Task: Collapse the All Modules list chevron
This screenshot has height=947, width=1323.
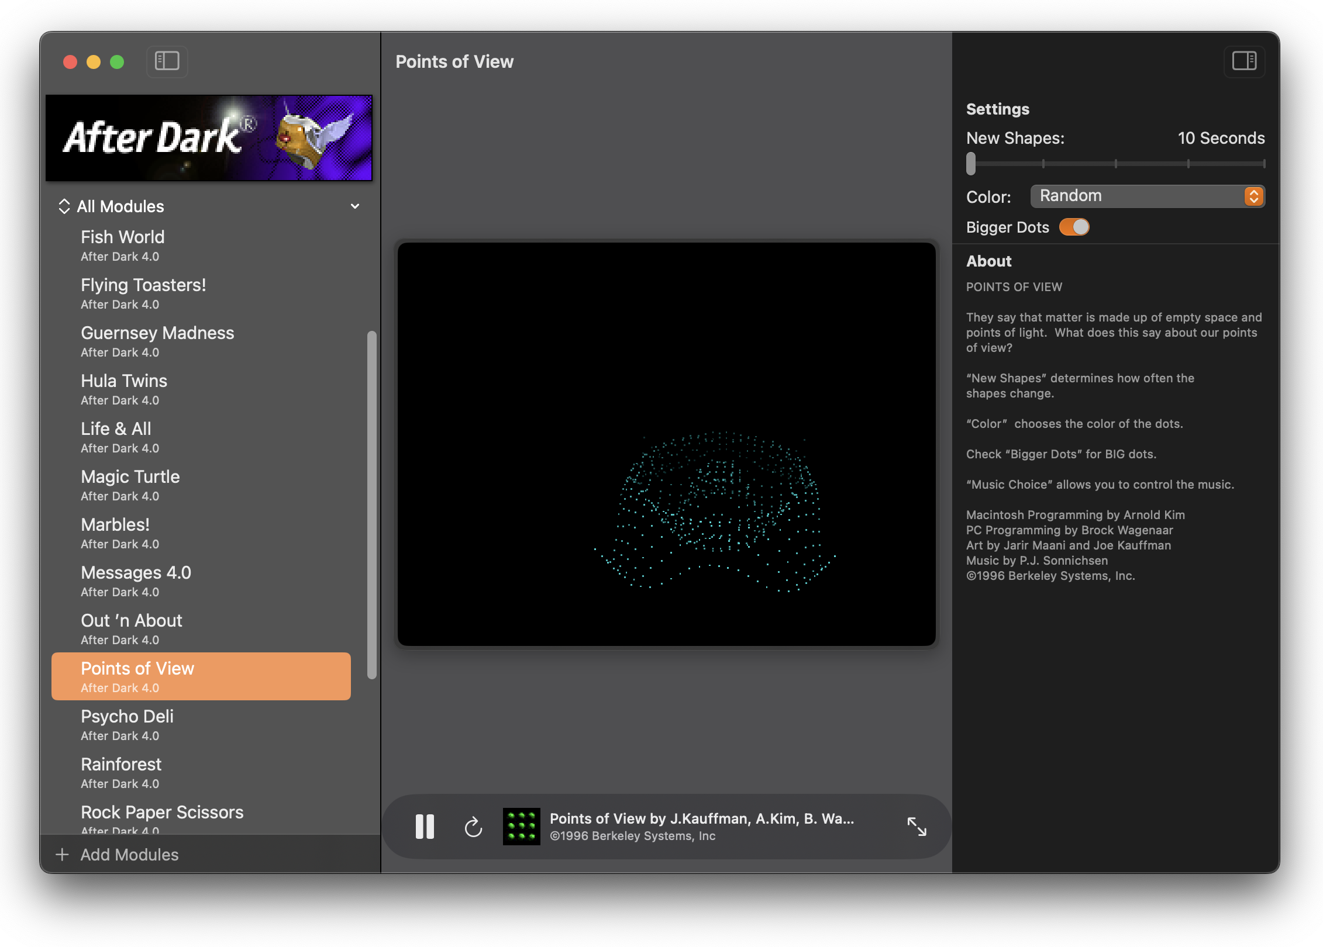Action: pos(355,206)
